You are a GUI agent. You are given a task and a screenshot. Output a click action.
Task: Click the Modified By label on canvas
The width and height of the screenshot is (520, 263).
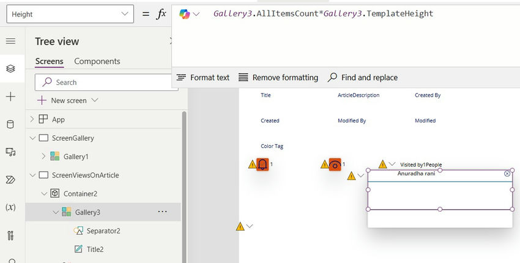click(352, 120)
